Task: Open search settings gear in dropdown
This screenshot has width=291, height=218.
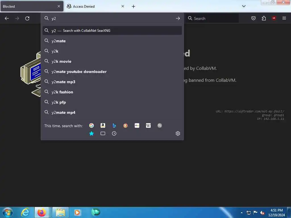Action: click(178, 133)
